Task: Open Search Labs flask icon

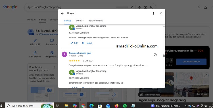Action: [206, 7]
